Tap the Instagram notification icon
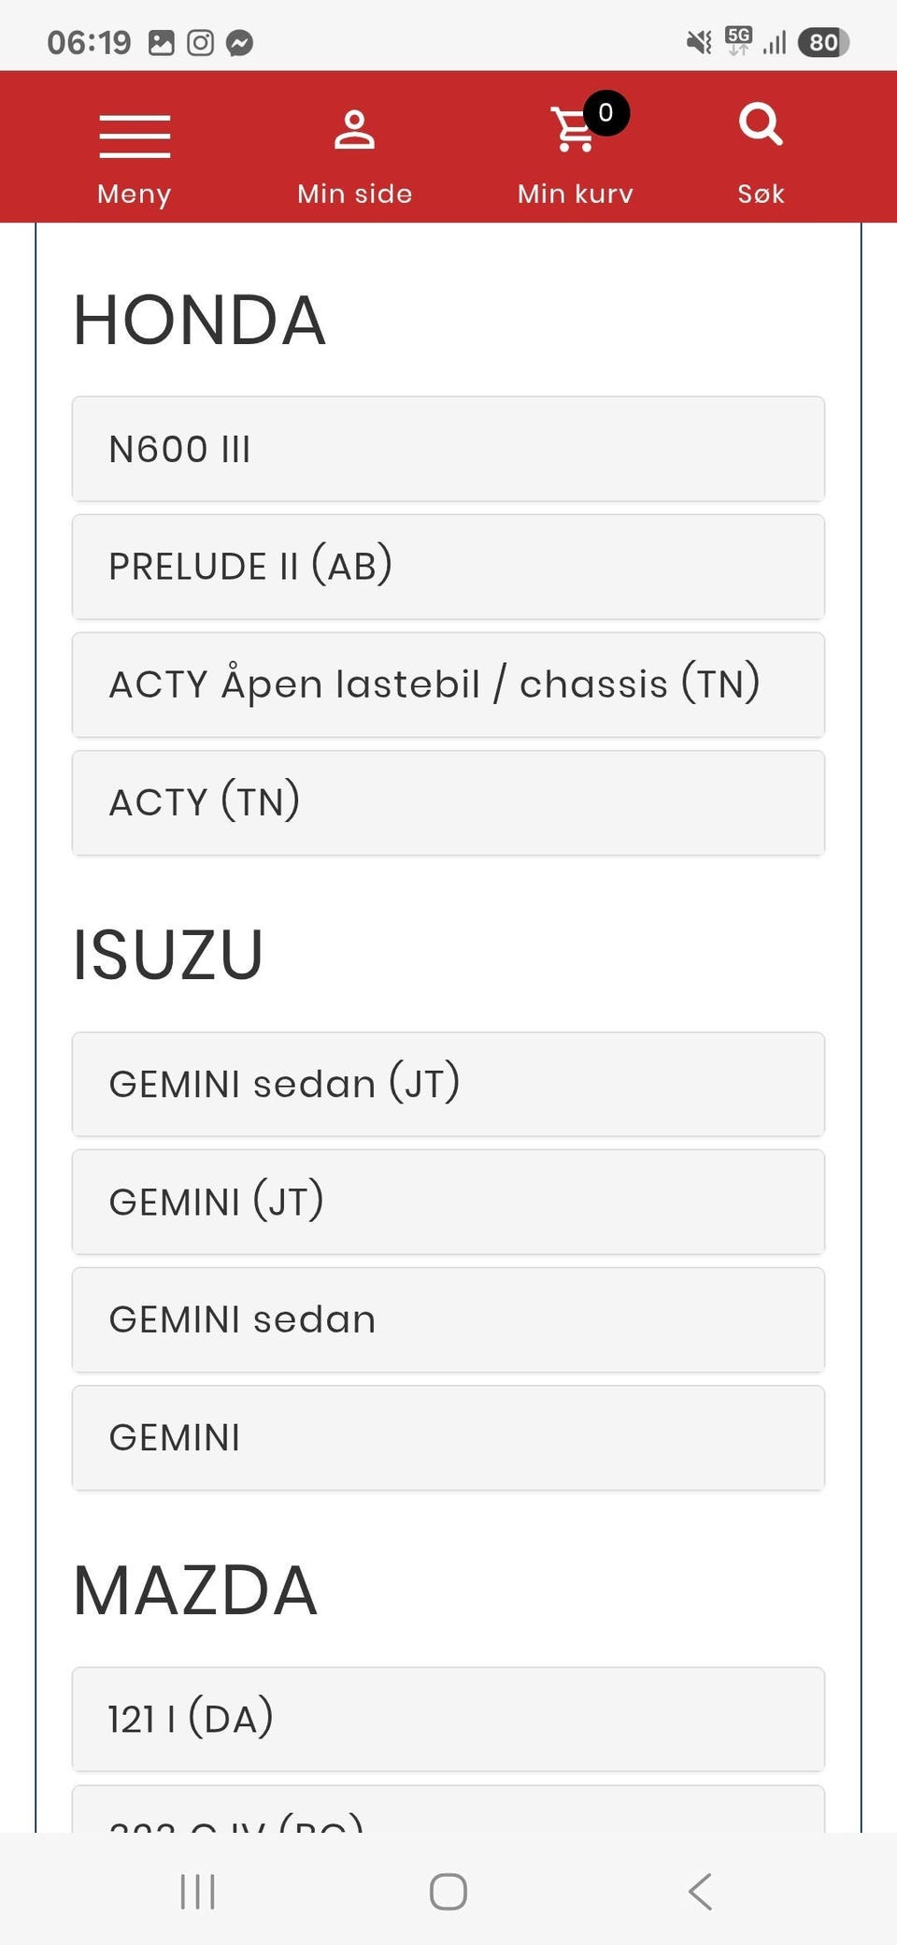 (x=200, y=43)
